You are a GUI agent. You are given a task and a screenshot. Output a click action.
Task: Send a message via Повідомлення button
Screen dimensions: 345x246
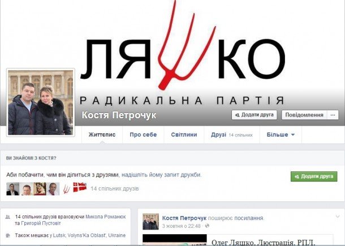(304, 115)
